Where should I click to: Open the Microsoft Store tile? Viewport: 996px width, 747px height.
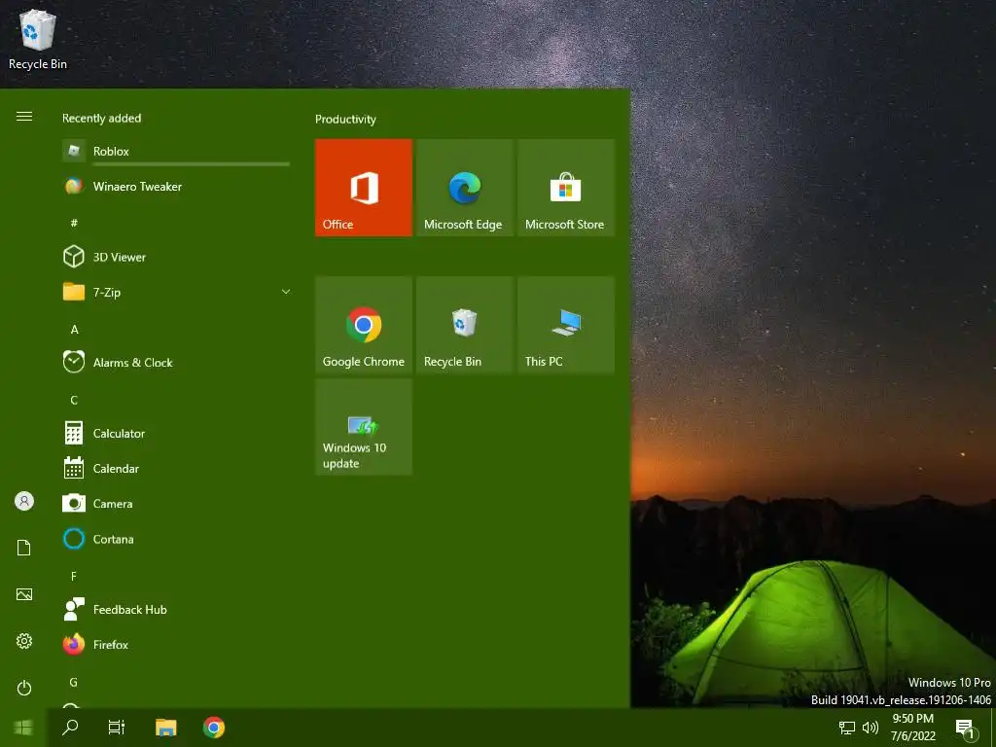pyautogui.click(x=566, y=188)
